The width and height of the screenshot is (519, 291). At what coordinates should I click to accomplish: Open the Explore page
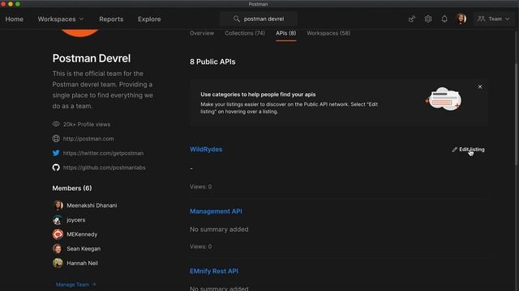click(x=149, y=19)
